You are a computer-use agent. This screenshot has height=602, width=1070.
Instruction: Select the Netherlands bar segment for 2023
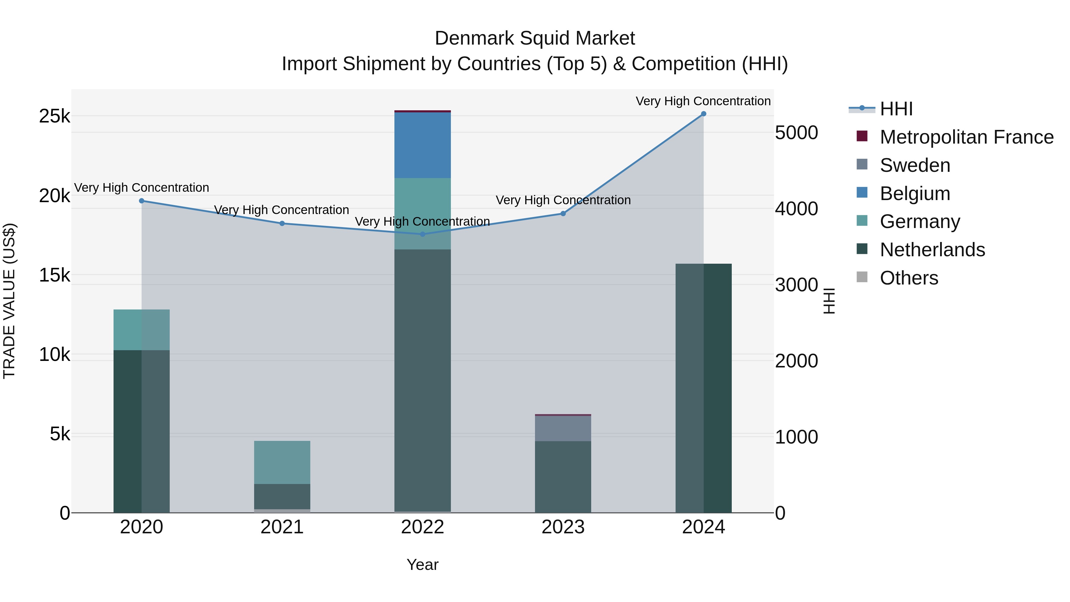563,477
